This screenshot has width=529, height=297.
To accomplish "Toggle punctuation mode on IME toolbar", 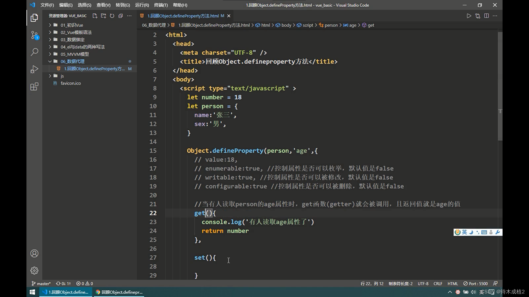I will (478, 232).
